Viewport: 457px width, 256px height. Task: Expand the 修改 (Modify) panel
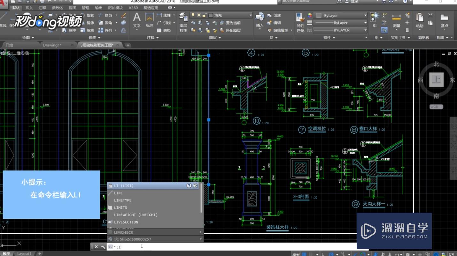coord(95,38)
